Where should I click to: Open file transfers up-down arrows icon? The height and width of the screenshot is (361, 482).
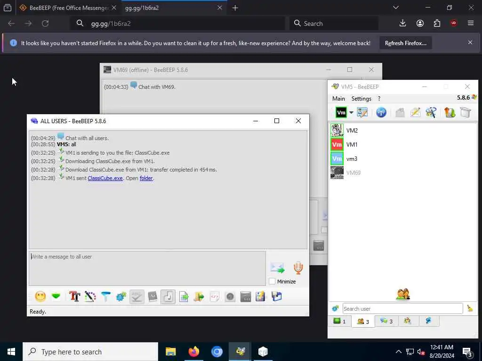tap(450, 112)
